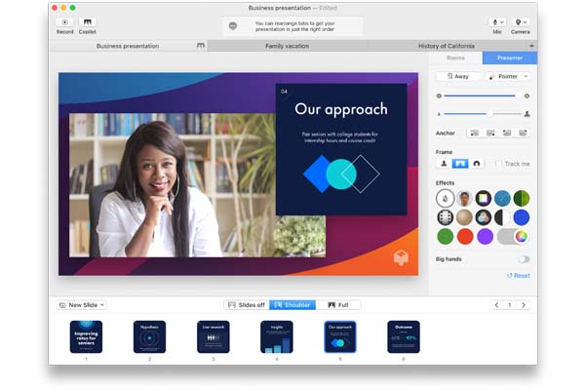The image size is (585, 390).
Task: Click the Camera icon in toolbar
Action: [x=521, y=23]
